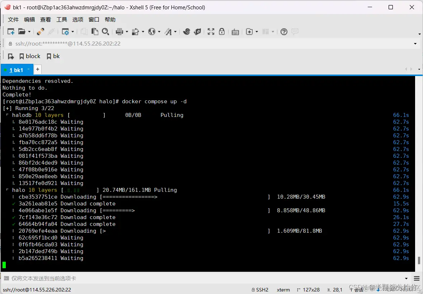Open the 窗口 menu
The image size is (423, 294).
[94, 19]
